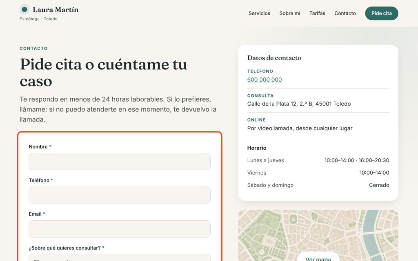Click the Por videollamada text
The image size is (418, 261).
300,128
